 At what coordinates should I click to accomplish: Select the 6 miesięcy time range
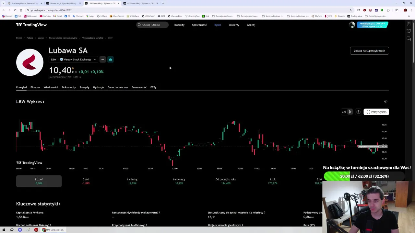coord(179,181)
